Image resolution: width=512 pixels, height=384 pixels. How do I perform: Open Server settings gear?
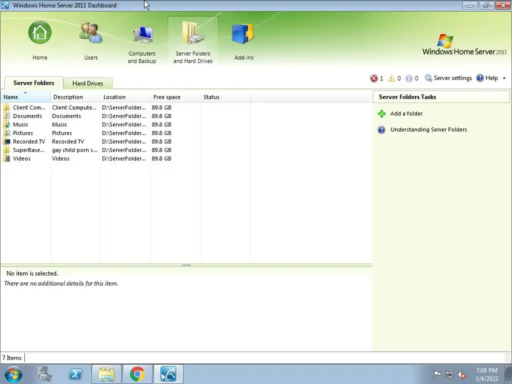[428, 78]
